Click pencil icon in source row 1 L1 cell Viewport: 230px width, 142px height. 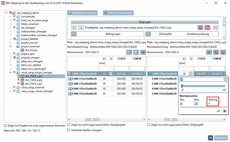coord(111,74)
